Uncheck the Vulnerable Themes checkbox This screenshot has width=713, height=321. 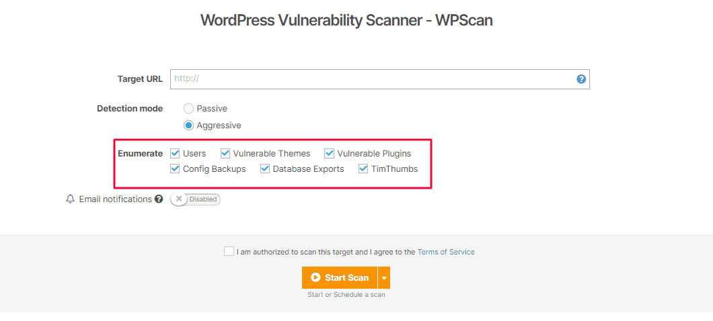(225, 154)
